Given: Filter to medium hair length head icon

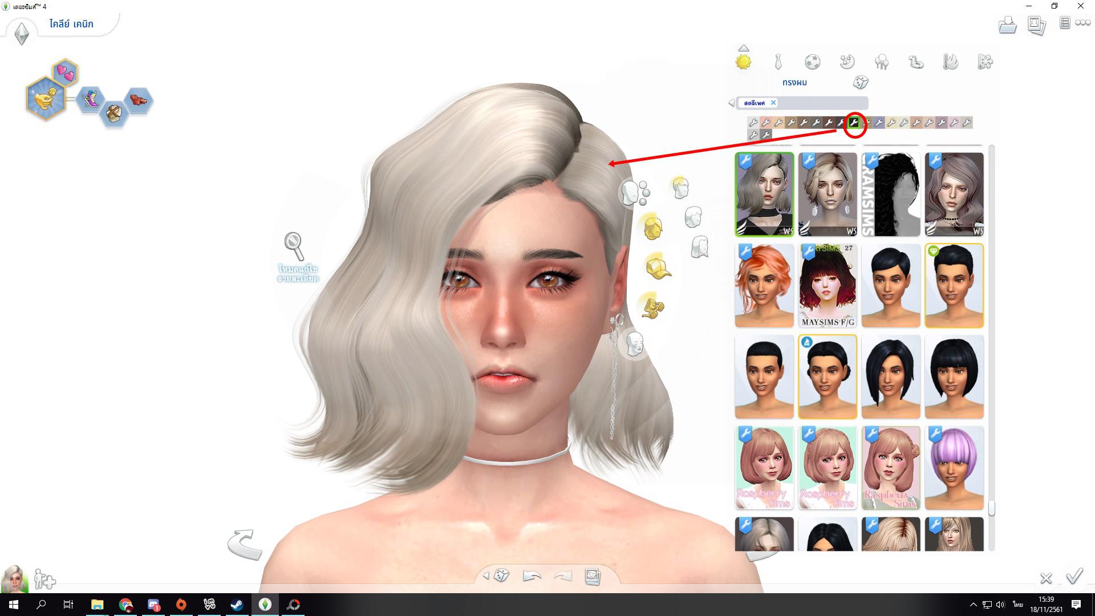Looking at the screenshot, I should (x=692, y=217).
